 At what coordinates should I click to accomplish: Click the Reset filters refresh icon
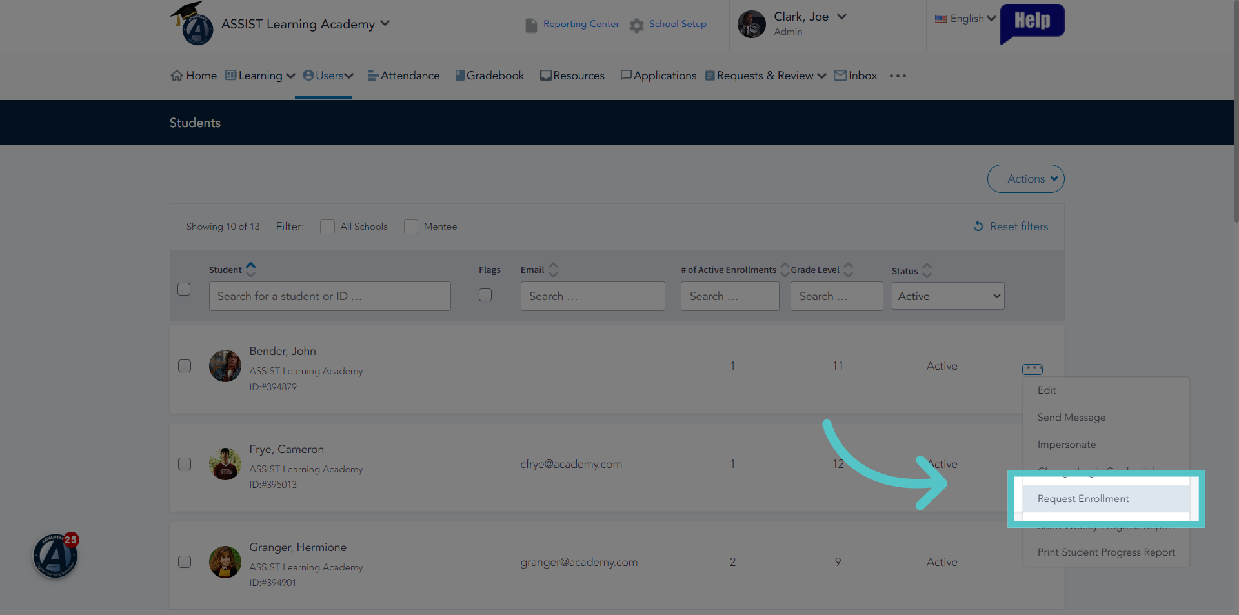tap(978, 227)
